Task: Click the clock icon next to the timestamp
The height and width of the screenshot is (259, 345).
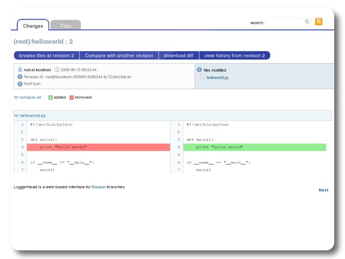Action: (57, 70)
